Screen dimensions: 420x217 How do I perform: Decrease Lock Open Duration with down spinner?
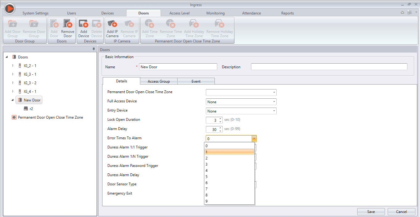pos(220,122)
